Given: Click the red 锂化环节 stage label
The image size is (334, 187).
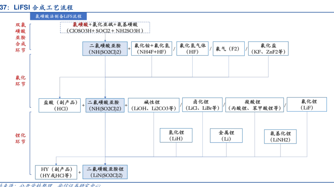Looking at the screenshot, I should tap(20, 138).
